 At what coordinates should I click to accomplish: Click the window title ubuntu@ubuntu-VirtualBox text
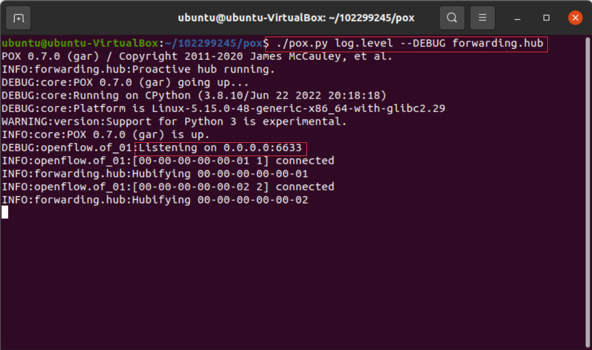coord(296,17)
